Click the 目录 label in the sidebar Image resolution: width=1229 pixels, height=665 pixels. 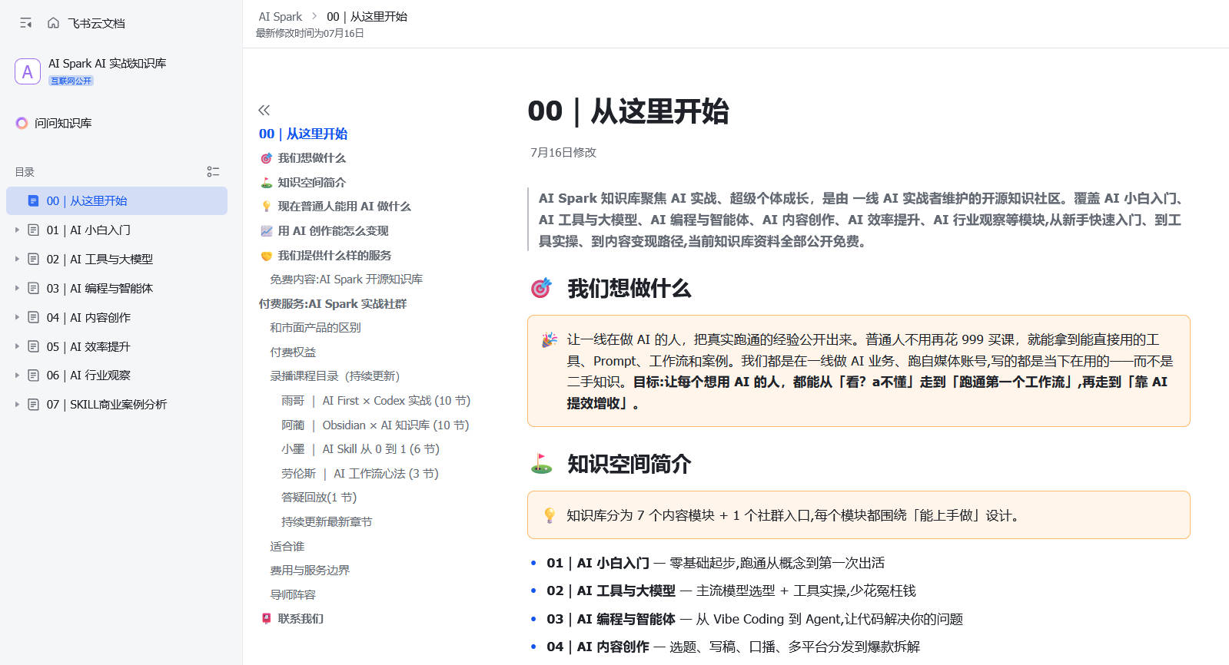pyautogui.click(x=25, y=172)
